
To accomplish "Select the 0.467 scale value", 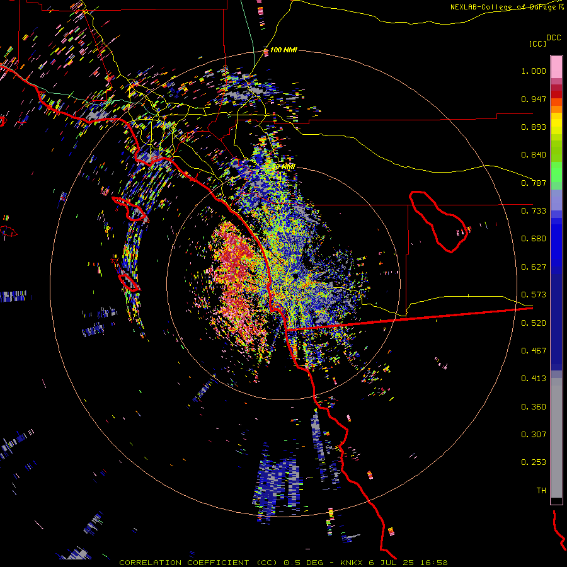I will 534,351.
